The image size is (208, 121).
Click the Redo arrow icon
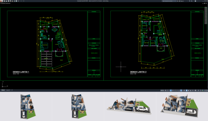21,1
